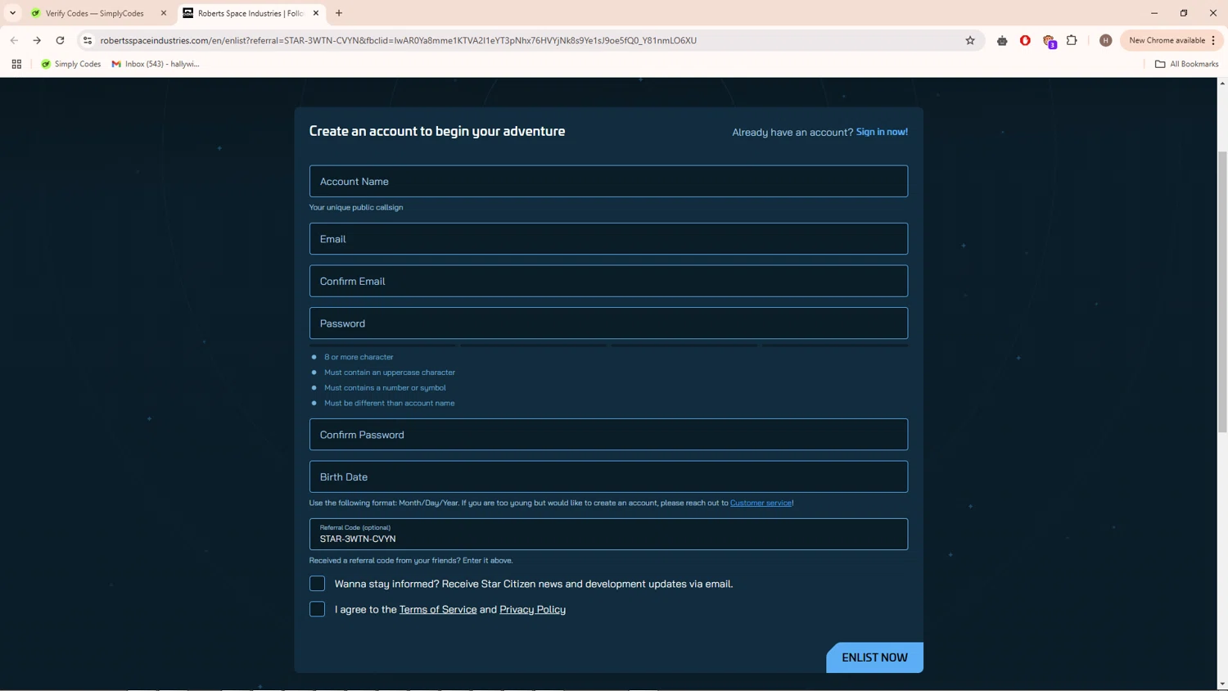The height and width of the screenshot is (691, 1228).
Task: Open the All Bookmarks folder
Action: tap(1186, 64)
